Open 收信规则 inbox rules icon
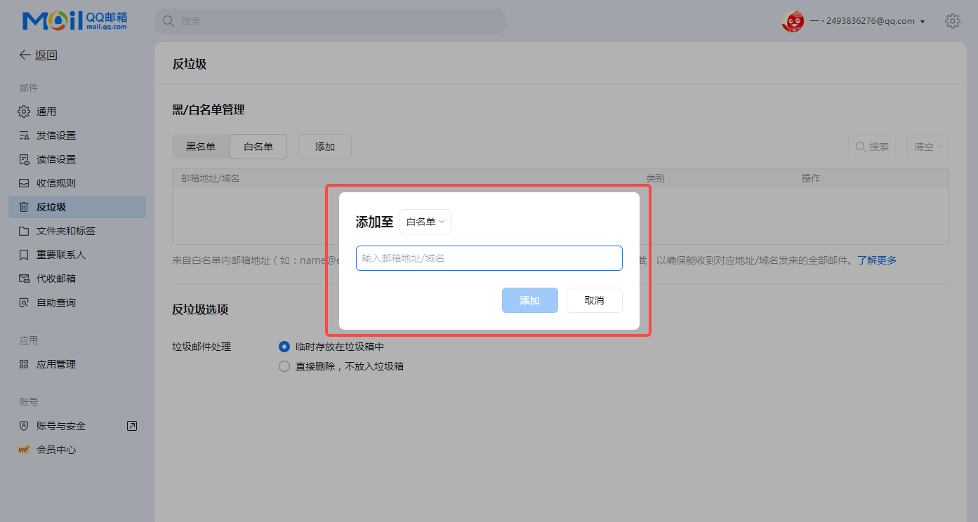The height and width of the screenshot is (522, 978). (24, 183)
